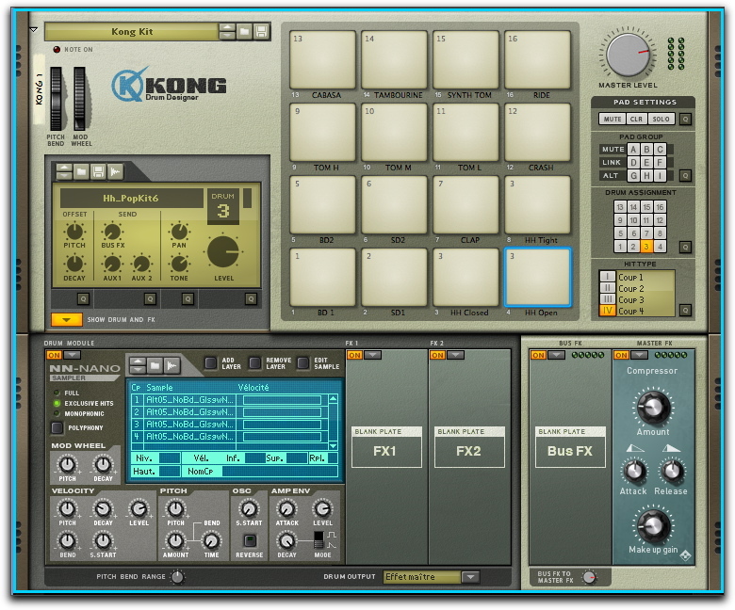
Task: Click the Q quick-edit button under Send
Action: [x=150, y=298]
